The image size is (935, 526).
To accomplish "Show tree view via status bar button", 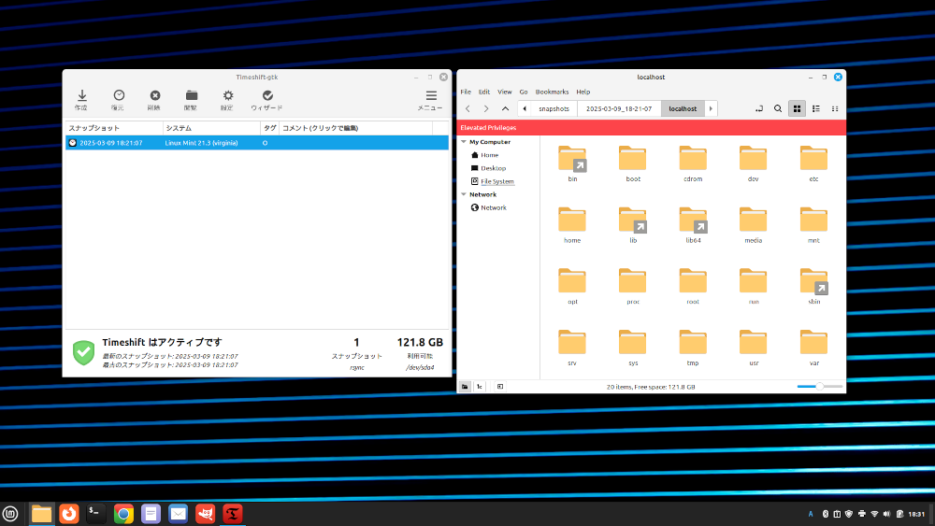I will click(x=480, y=387).
